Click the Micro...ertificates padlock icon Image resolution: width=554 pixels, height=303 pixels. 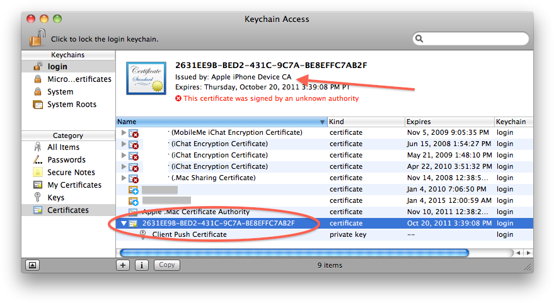[x=38, y=79]
